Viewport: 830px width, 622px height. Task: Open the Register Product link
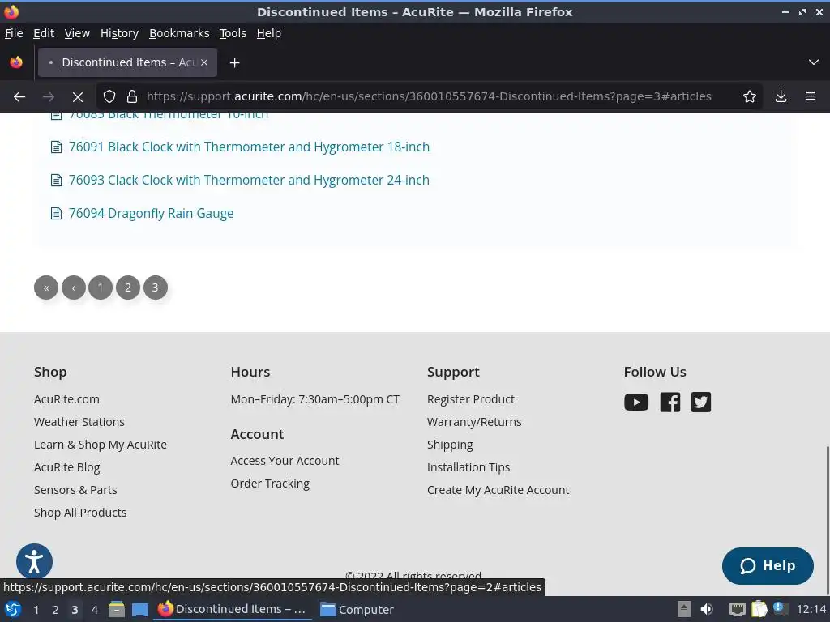471,399
